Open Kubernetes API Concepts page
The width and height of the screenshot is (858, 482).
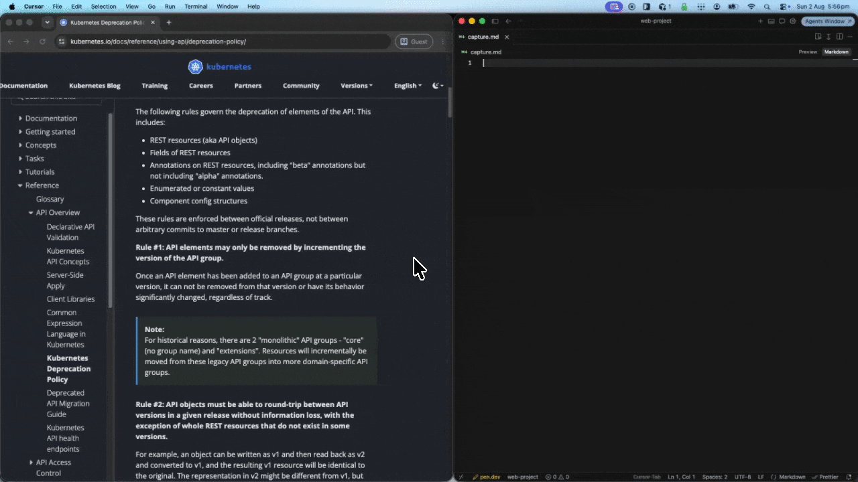click(x=68, y=256)
